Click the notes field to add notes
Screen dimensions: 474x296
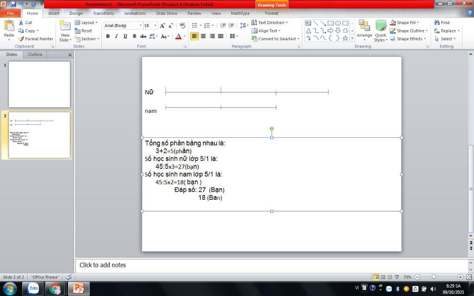pos(271,265)
